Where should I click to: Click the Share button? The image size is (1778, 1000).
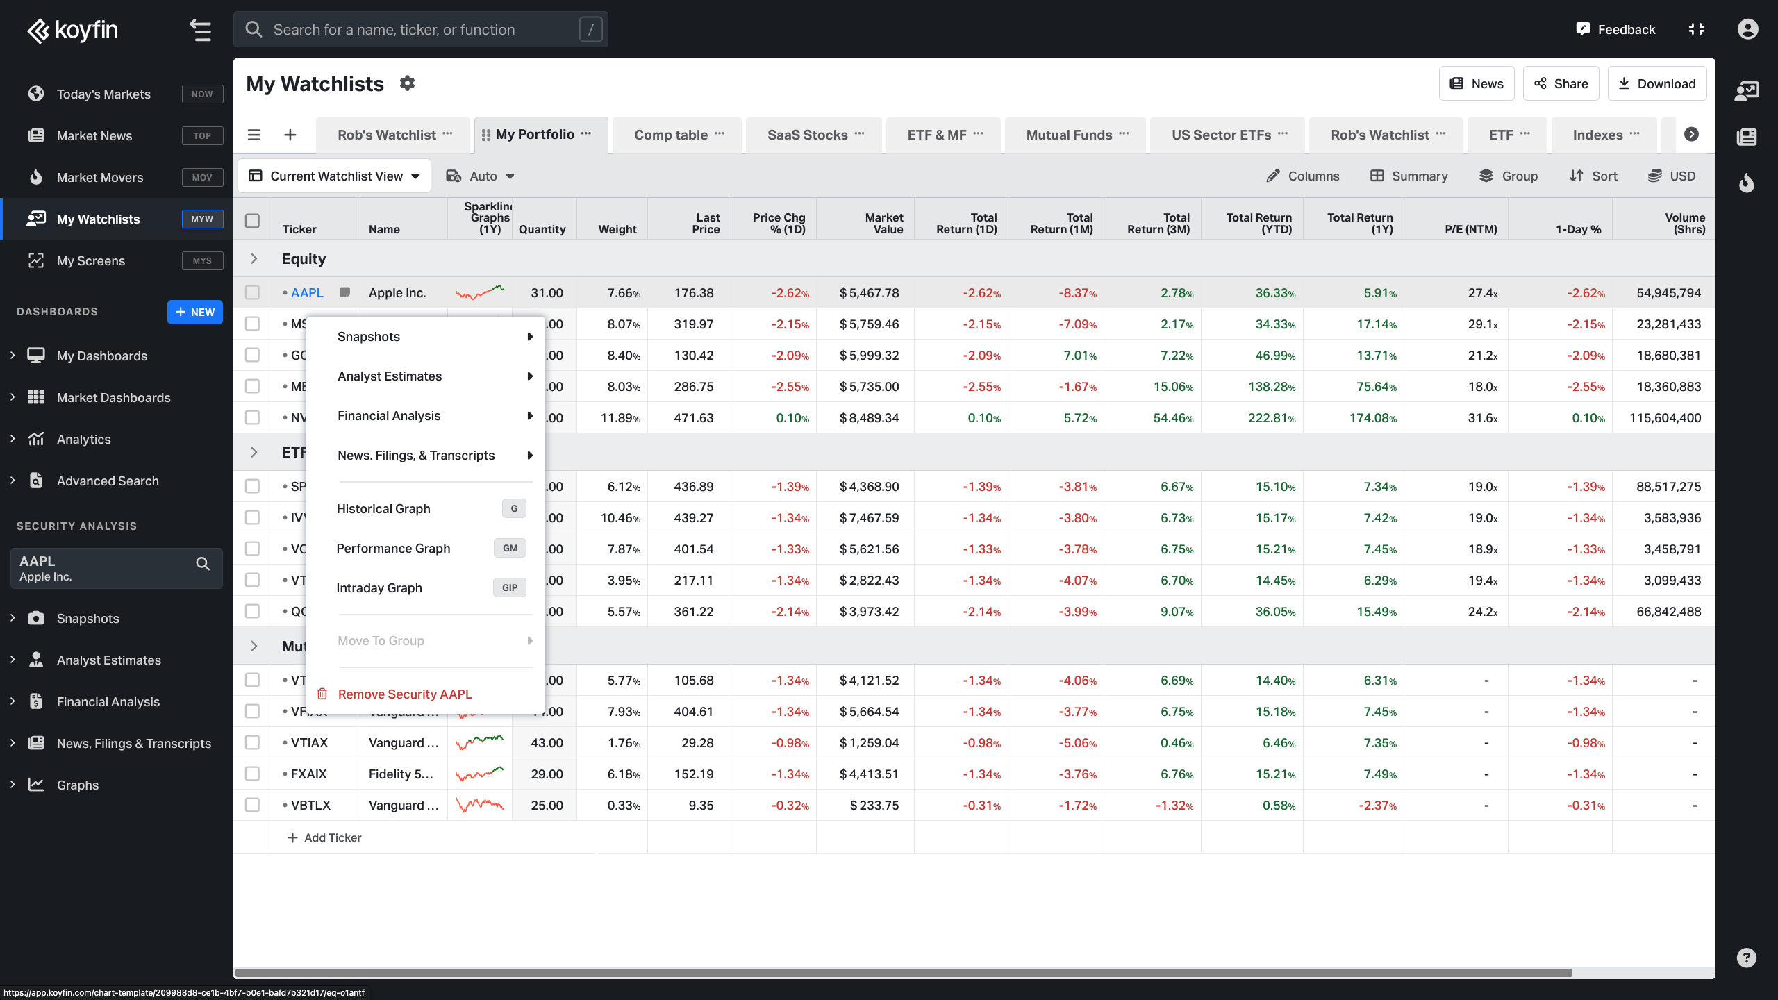tap(1561, 83)
